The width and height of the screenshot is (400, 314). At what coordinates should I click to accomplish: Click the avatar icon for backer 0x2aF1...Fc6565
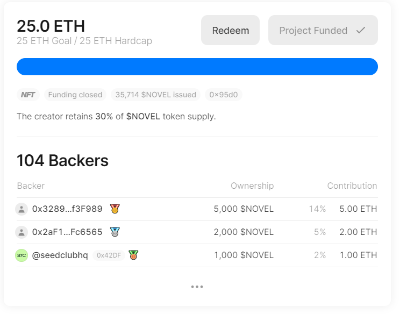click(x=22, y=232)
